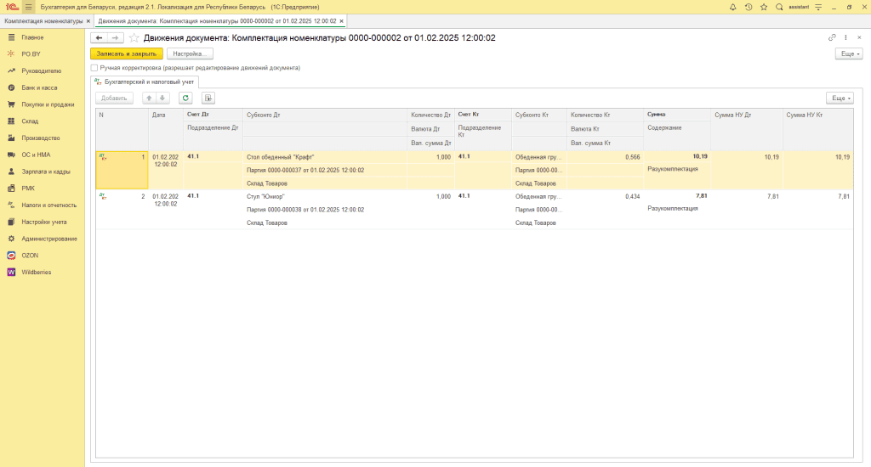This screenshot has height=467, width=871.
Task: Click Сумма column header
Action: 677,115
